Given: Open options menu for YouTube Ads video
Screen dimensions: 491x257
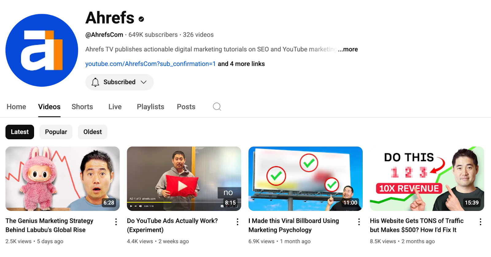Looking at the screenshot, I should [238, 222].
